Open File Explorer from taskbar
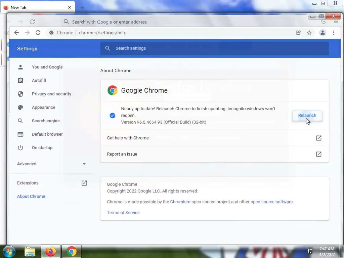 coord(30,252)
